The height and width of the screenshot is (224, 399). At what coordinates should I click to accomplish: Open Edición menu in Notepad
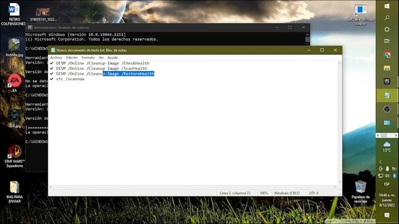tap(72, 58)
